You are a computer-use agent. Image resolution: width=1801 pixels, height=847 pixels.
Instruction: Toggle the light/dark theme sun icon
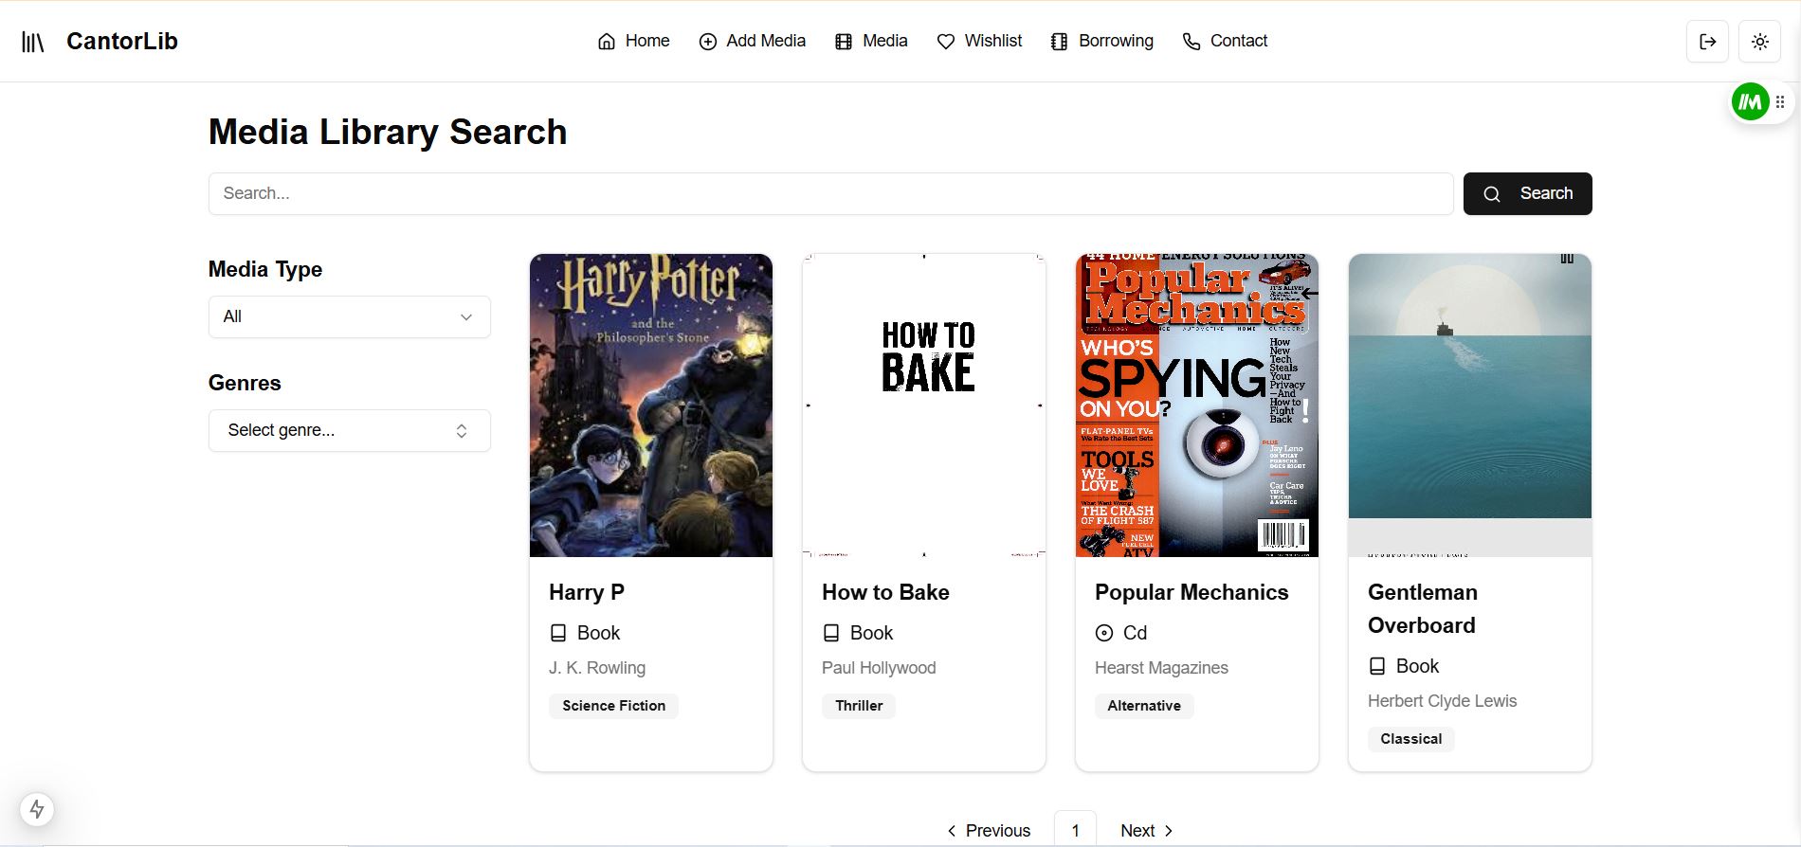click(1759, 42)
